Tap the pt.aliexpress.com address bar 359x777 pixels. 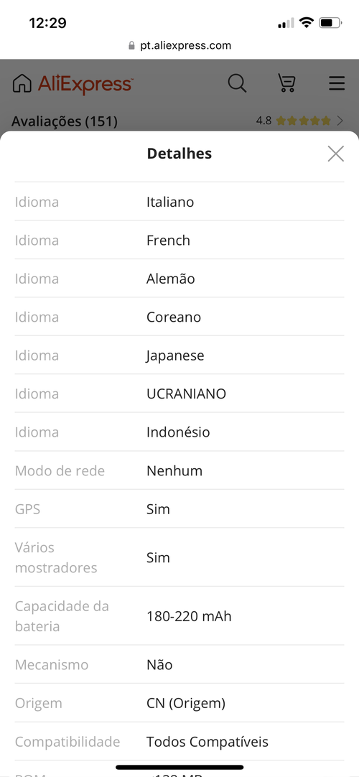179,45
